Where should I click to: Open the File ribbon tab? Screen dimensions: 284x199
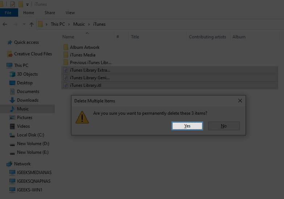point(8,13)
